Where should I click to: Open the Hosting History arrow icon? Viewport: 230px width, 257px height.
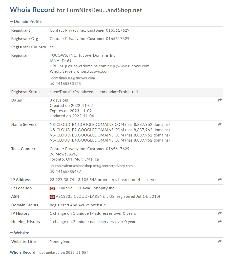point(220,222)
